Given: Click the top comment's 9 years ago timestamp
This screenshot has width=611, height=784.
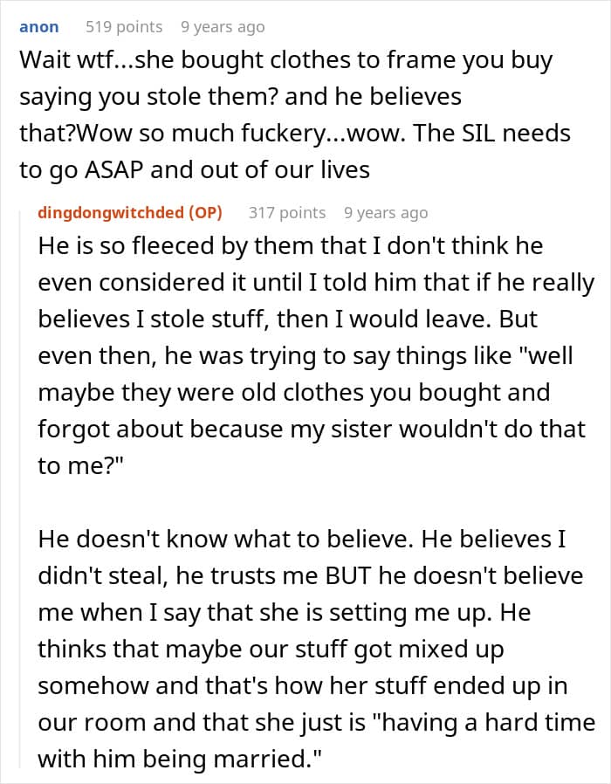Looking at the screenshot, I should click(222, 27).
